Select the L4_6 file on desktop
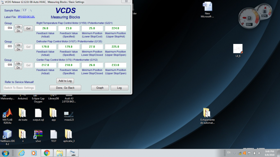 coord(238,49)
